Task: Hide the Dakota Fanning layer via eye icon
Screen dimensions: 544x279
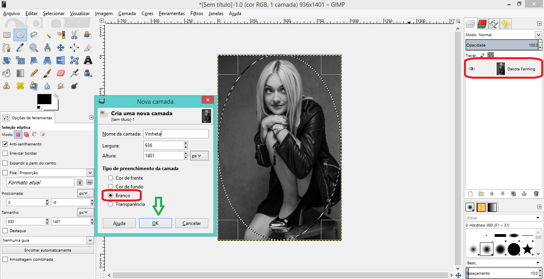Action: pos(472,69)
